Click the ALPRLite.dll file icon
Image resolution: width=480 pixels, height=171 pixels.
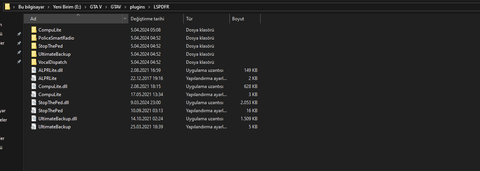(x=34, y=70)
